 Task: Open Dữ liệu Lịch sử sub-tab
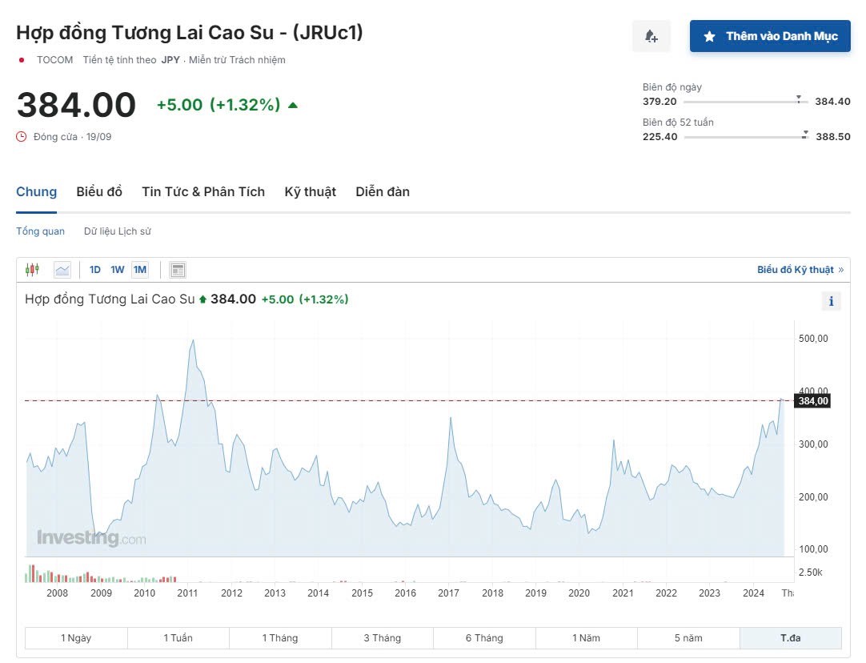click(x=117, y=231)
